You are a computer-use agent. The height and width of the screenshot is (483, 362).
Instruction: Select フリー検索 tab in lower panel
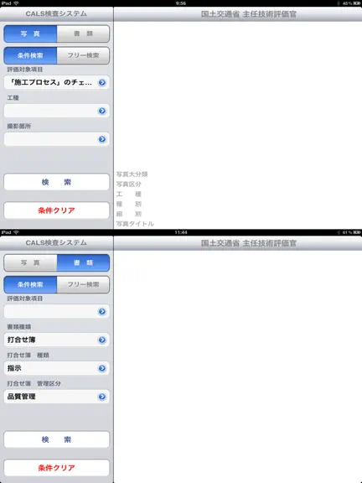83,284
